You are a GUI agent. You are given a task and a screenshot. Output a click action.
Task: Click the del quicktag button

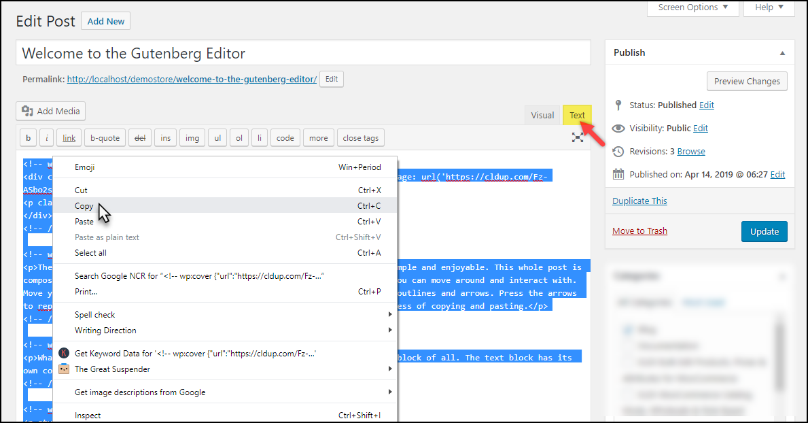coord(139,138)
